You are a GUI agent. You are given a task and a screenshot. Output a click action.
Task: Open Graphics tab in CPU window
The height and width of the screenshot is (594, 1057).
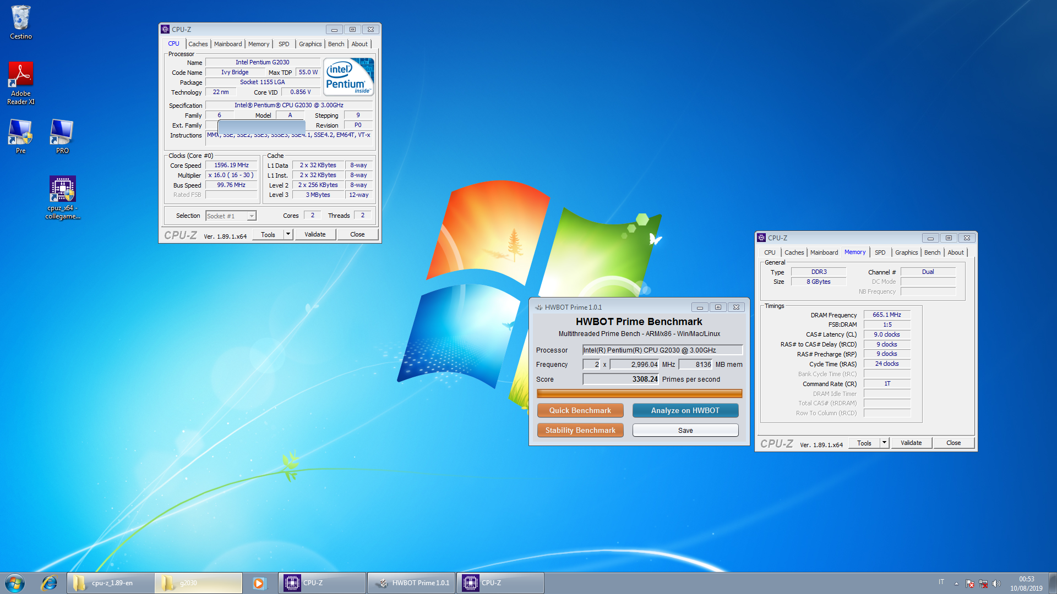(x=310, y=44)
